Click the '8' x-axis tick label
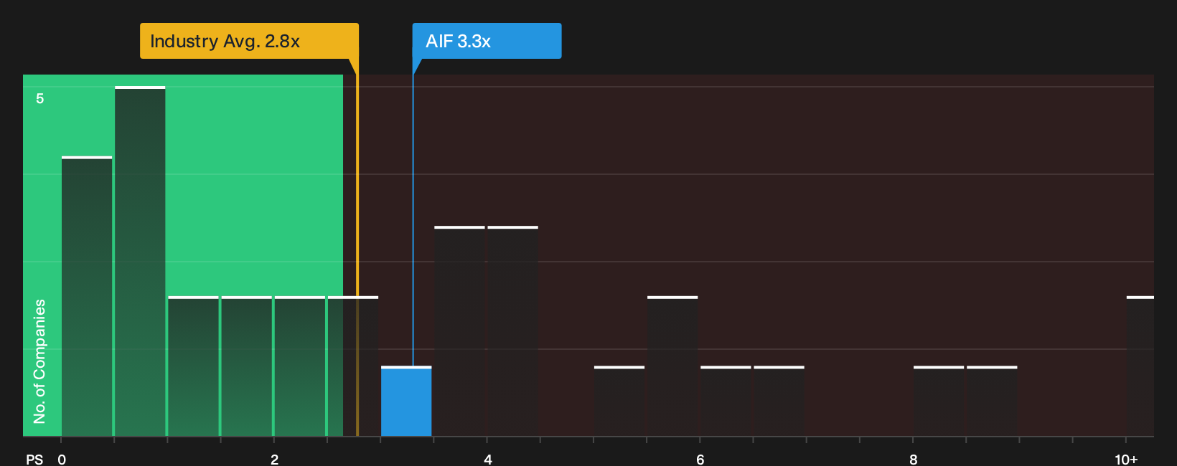This screenshot has height=466, width=1177. pyautogui.click(x=914, y=460)
